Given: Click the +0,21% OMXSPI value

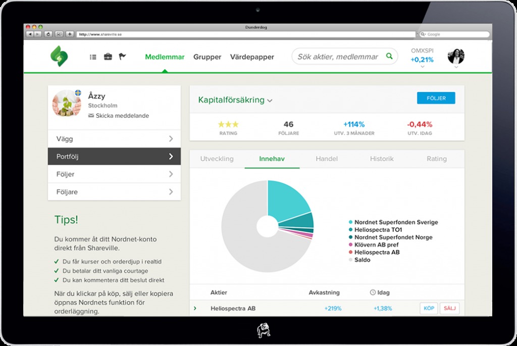Looking at the screenshot, I should point(422,60).
